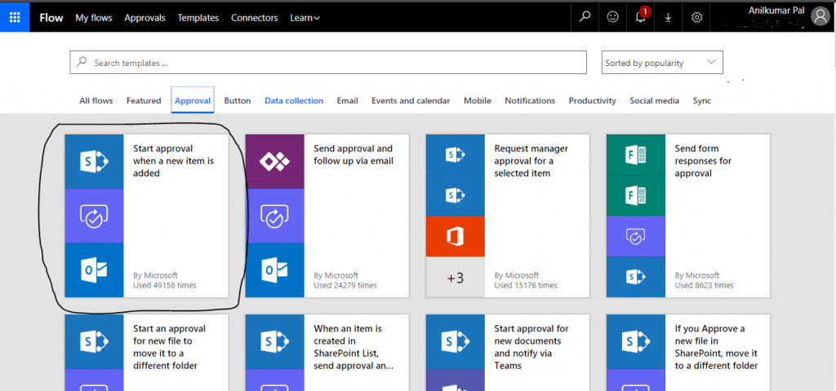Open the feedback smiley icon
Image resolution: width=836 pixels, height=391 pixels.
click(x=613, y=16)
